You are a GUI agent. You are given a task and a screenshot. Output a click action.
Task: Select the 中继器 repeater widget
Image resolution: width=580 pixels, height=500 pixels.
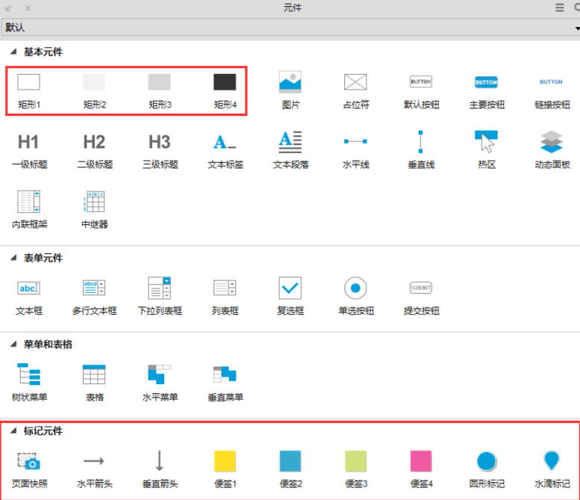[94, 210]
